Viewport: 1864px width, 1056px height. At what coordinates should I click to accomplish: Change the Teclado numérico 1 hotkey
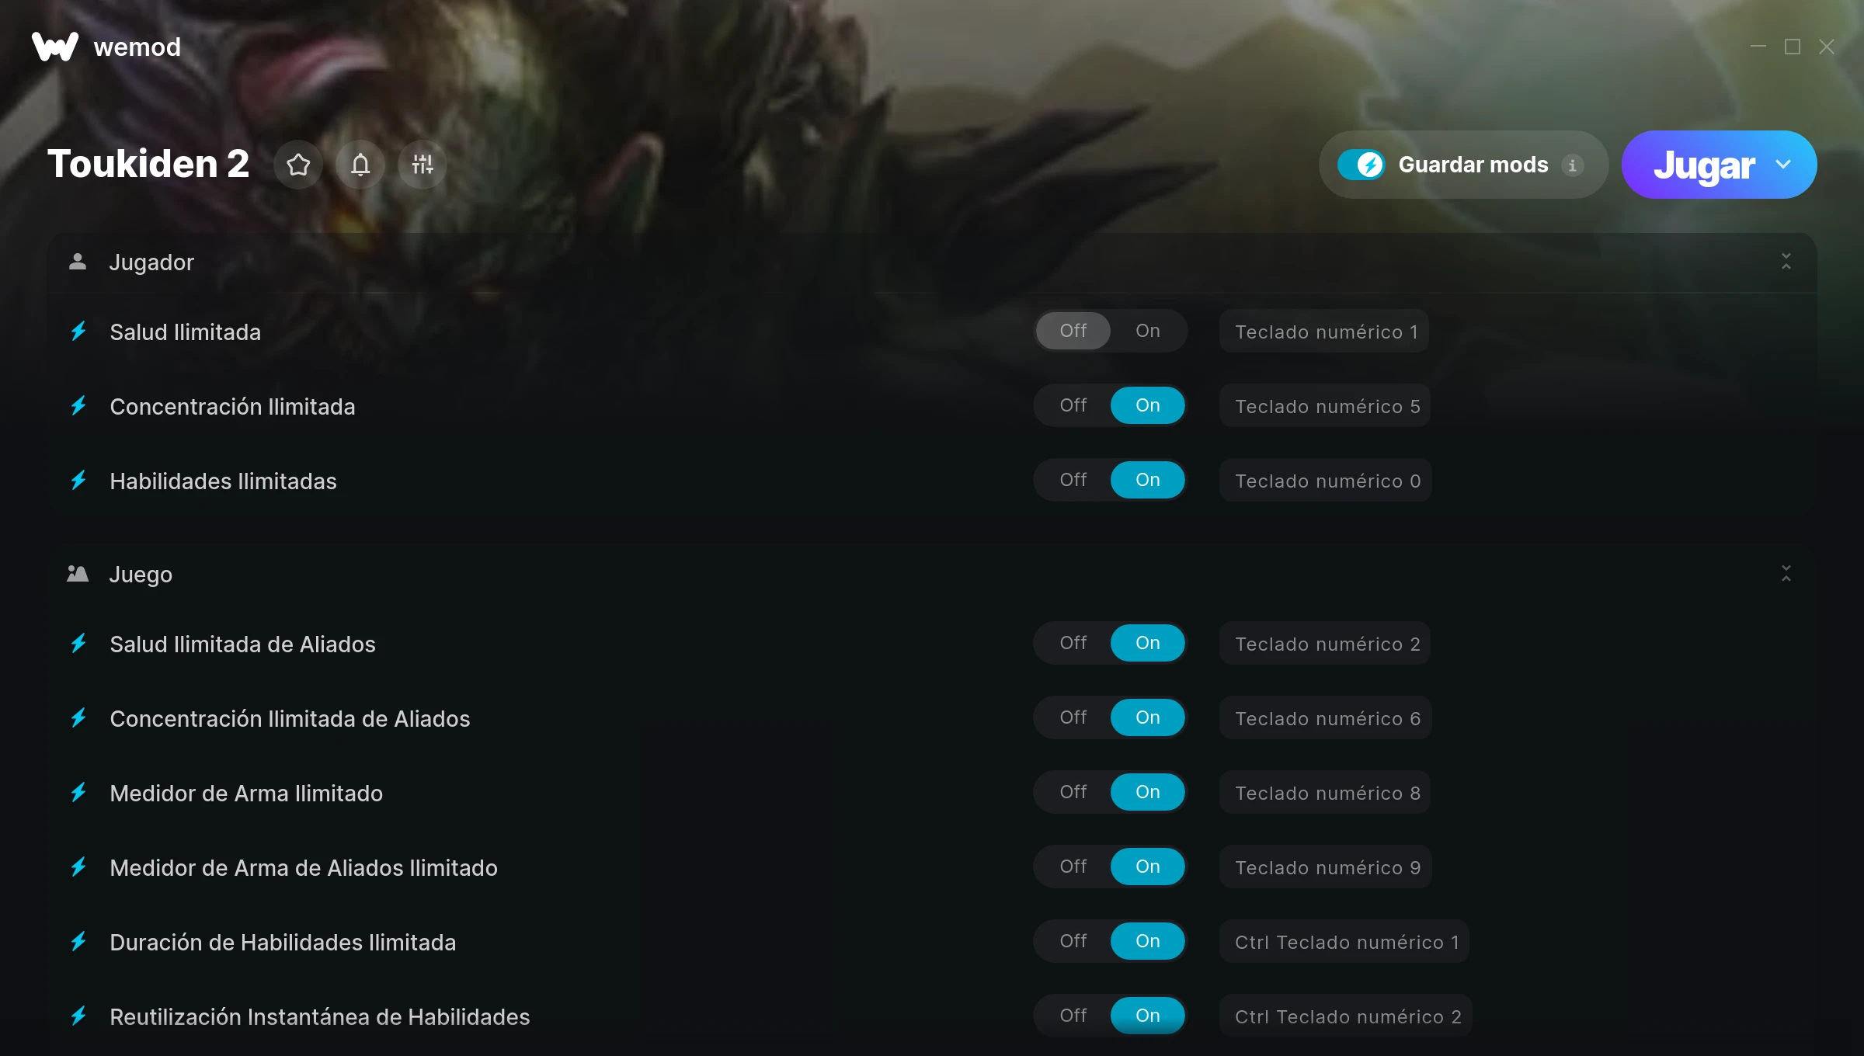[1325, 332]
